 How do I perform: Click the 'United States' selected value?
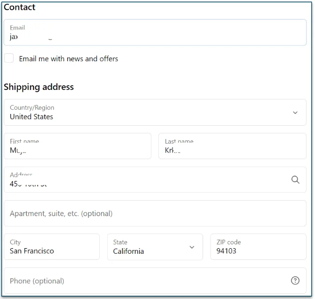(x=31, y=117)
